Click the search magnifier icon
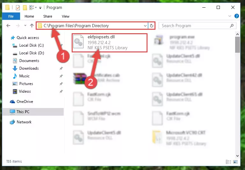245x170 pixels. click(232, 26)
